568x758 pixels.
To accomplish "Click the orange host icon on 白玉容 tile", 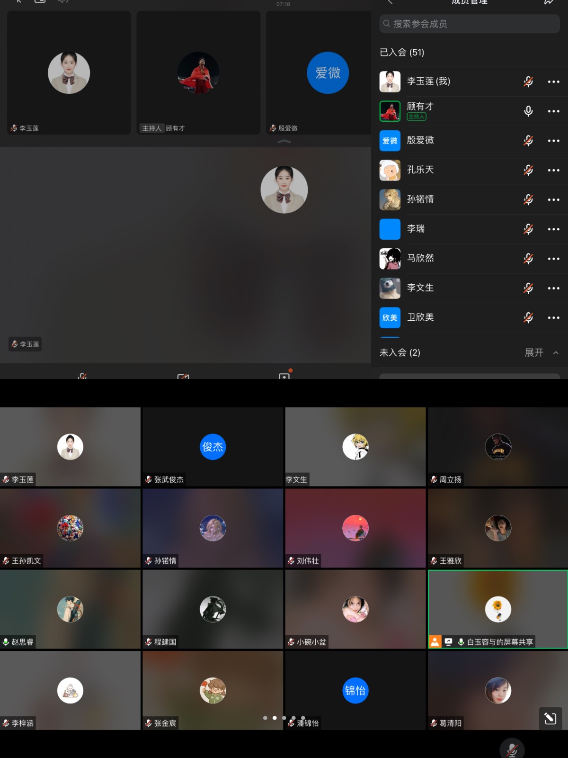I will point(435,642).
